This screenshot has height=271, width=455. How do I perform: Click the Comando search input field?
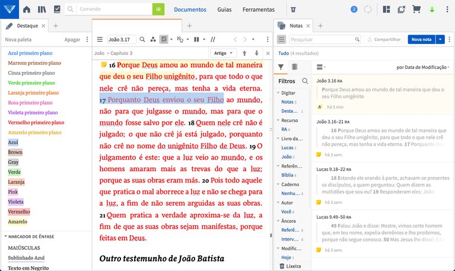tap(114, 10)
